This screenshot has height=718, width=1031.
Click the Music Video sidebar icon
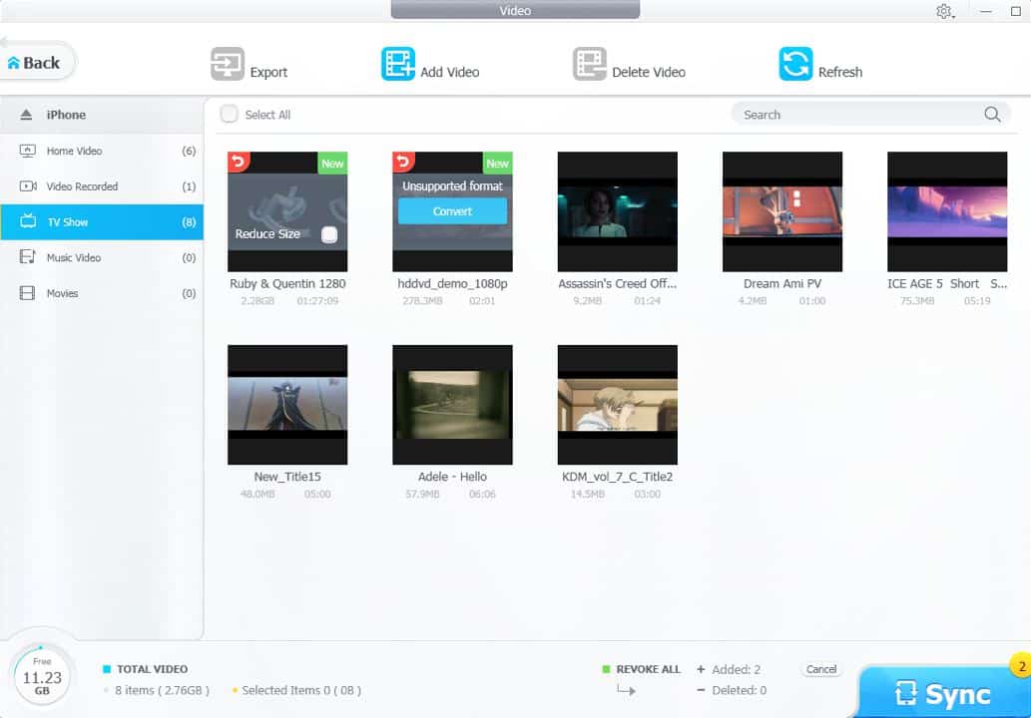coord(28,257)
